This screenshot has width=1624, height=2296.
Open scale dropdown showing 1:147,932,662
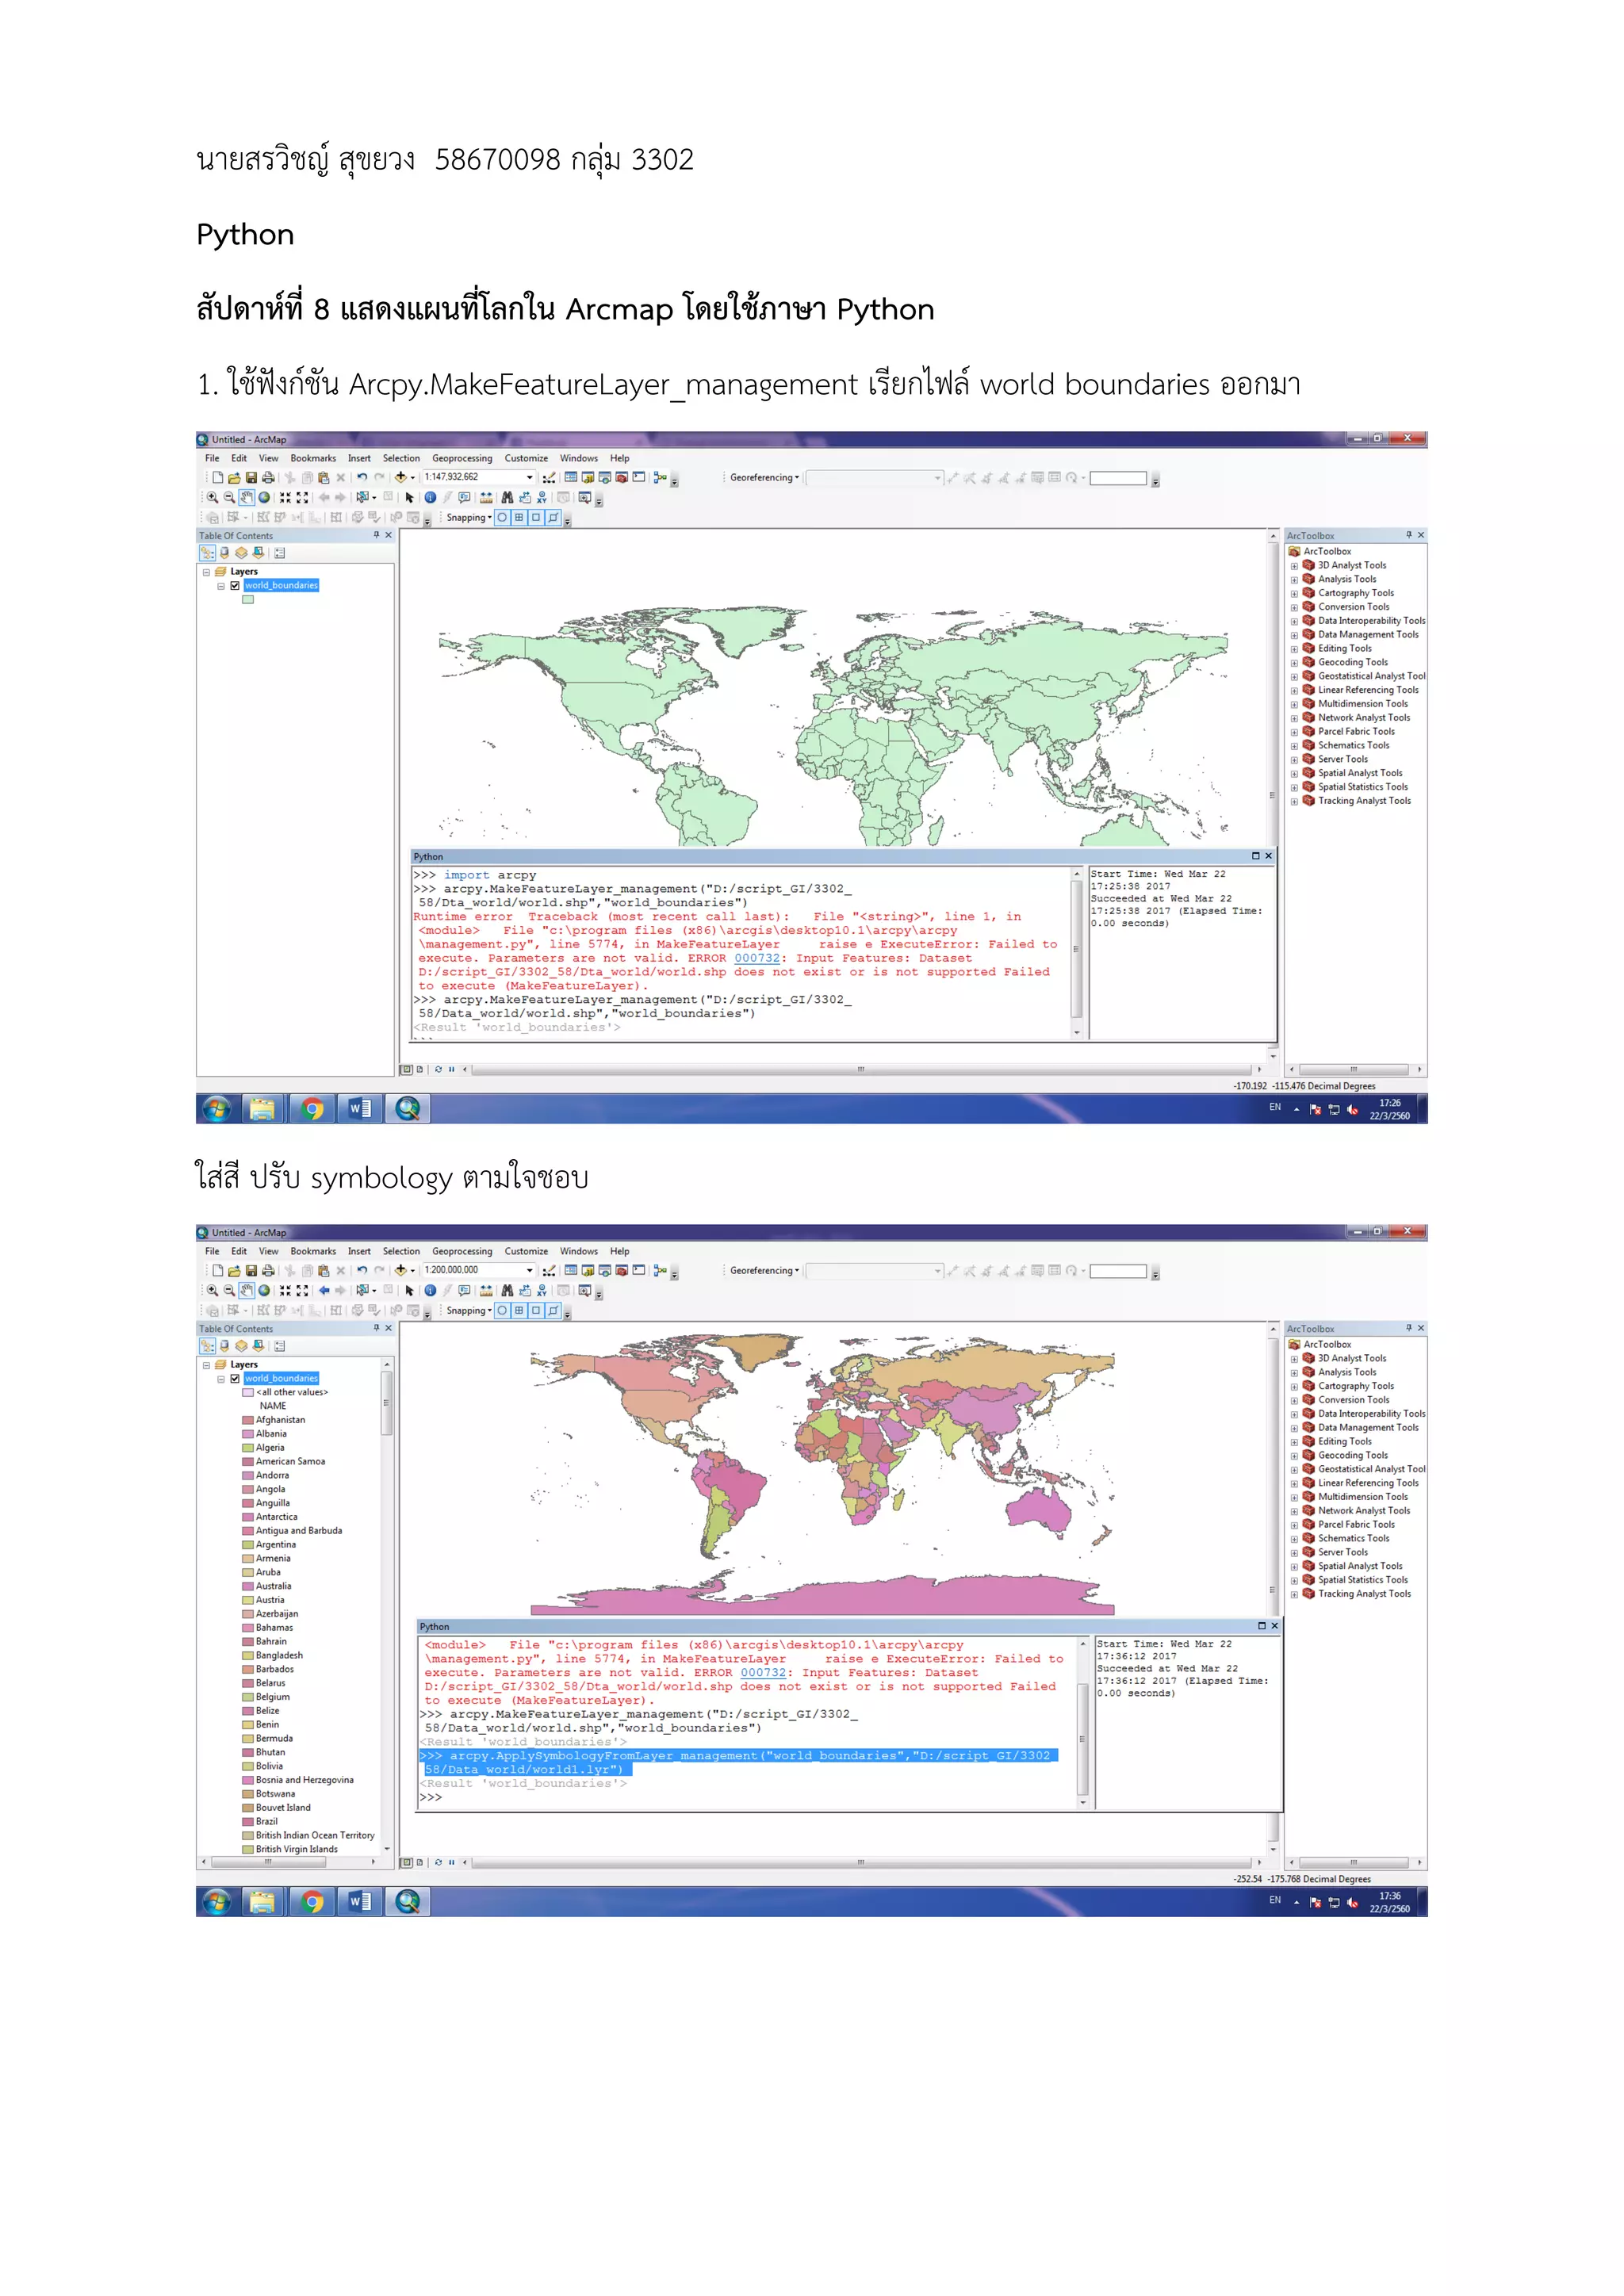pos(530,477)
